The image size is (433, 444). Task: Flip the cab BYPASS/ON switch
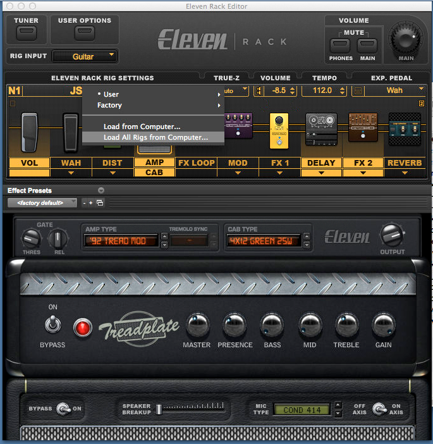63,409
